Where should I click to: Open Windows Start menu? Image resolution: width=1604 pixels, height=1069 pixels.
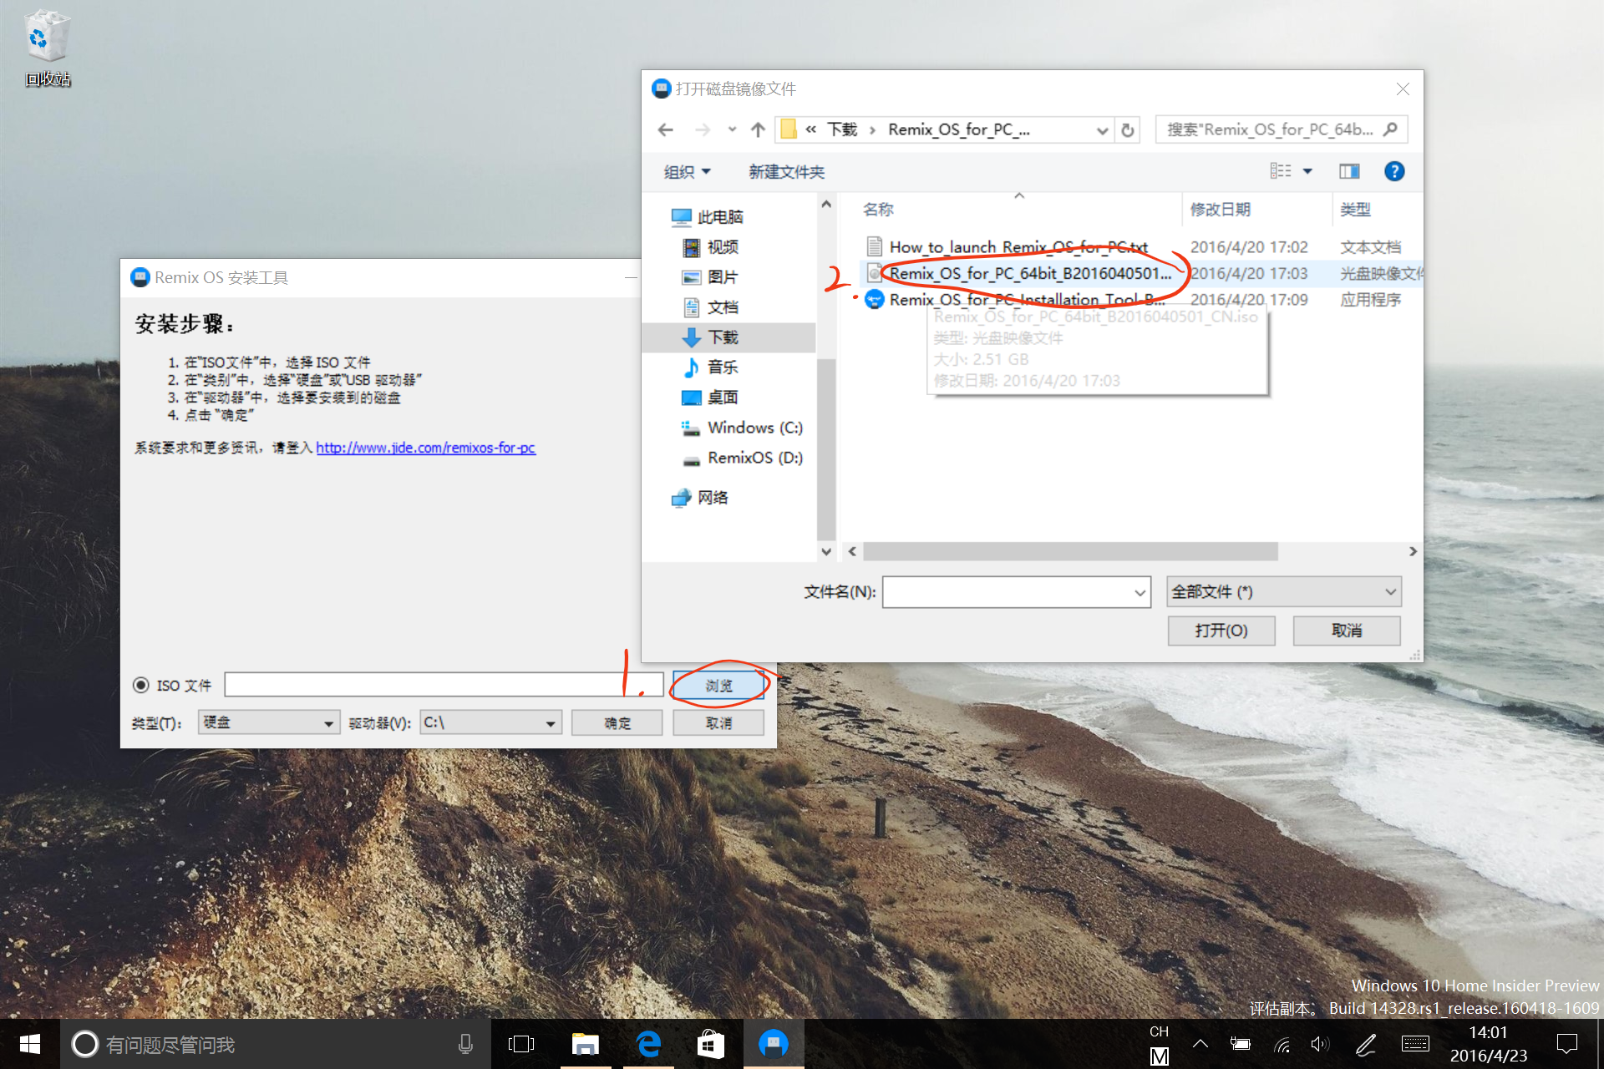coord(29,1044)
